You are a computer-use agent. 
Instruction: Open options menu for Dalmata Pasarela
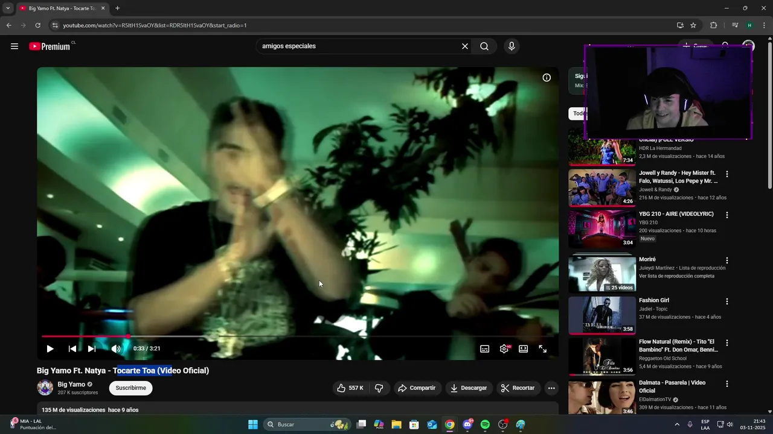point(727,384)
